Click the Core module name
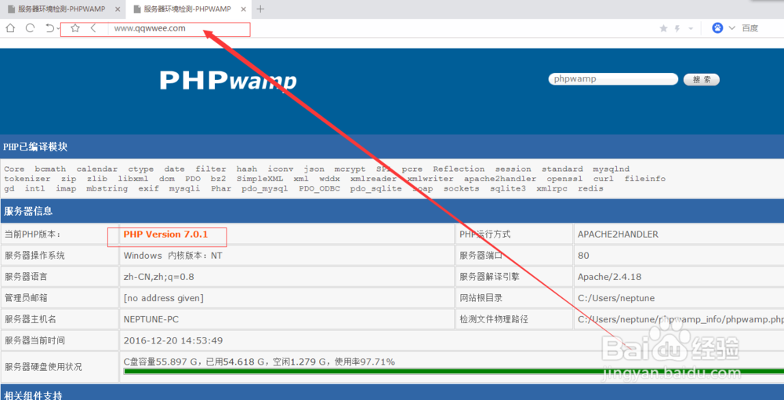The height and width of the screenshot is (400, 784). pos(14,169)
